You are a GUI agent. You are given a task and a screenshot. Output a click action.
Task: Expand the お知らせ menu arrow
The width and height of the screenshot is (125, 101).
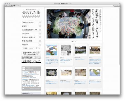[x=40, y=26]
